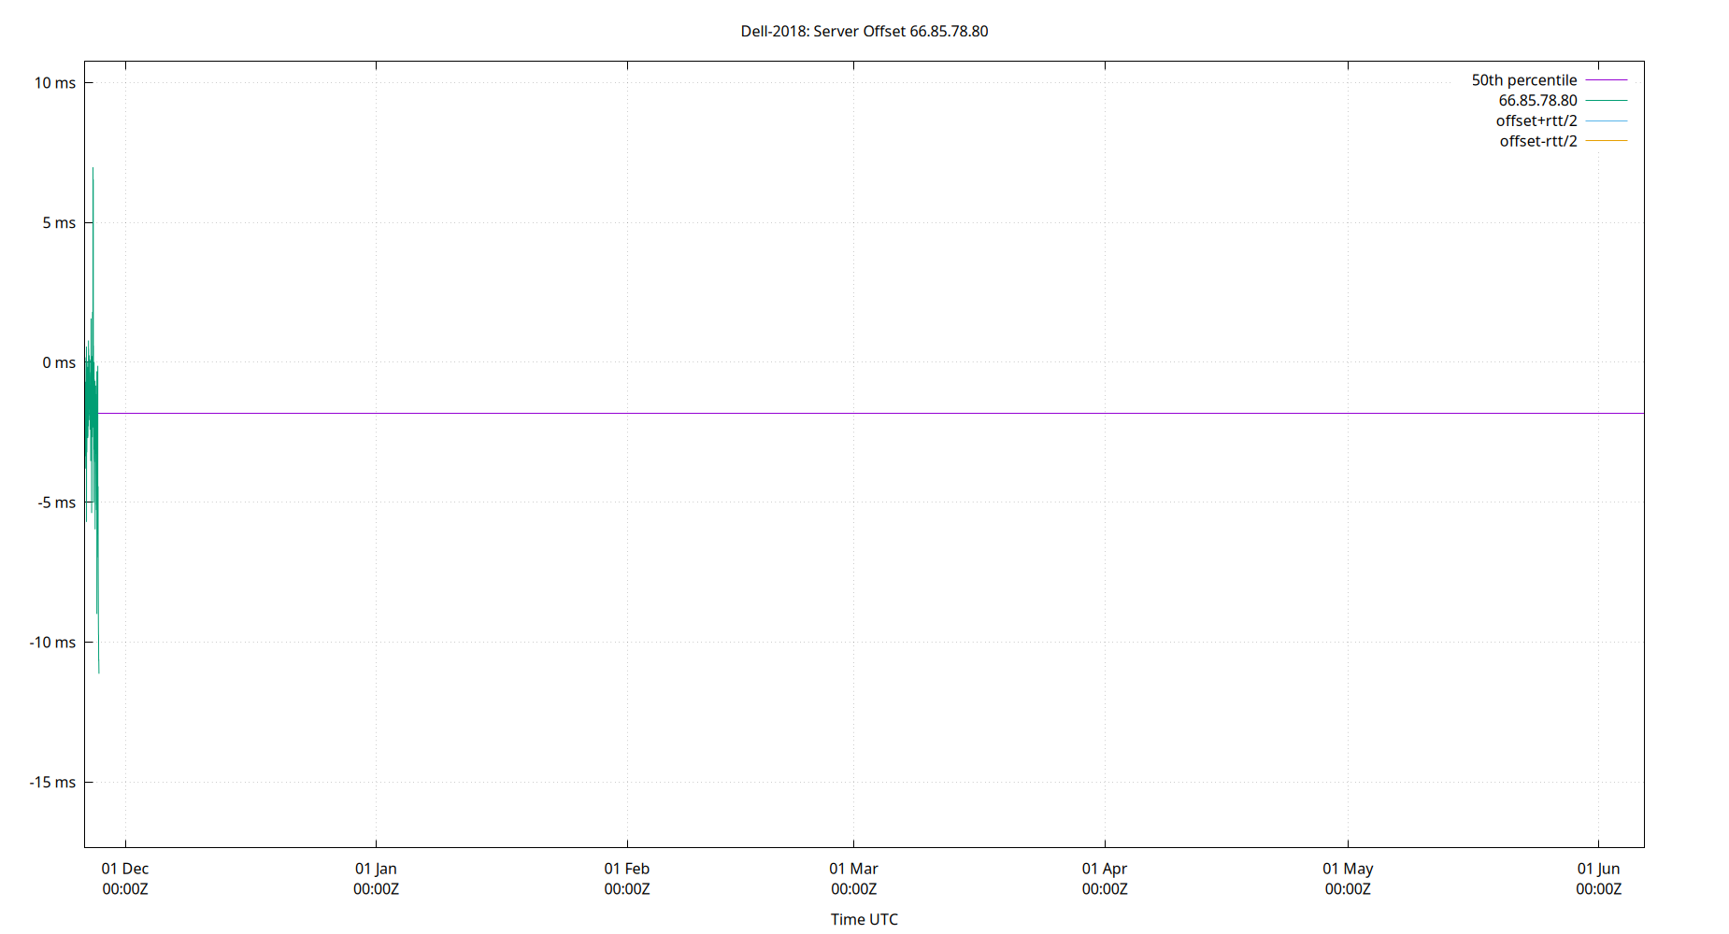Screen dimensions: 1729x934
Task: Expand the legend entry for 66.85.78.80
Action: tap(1536, 100)
